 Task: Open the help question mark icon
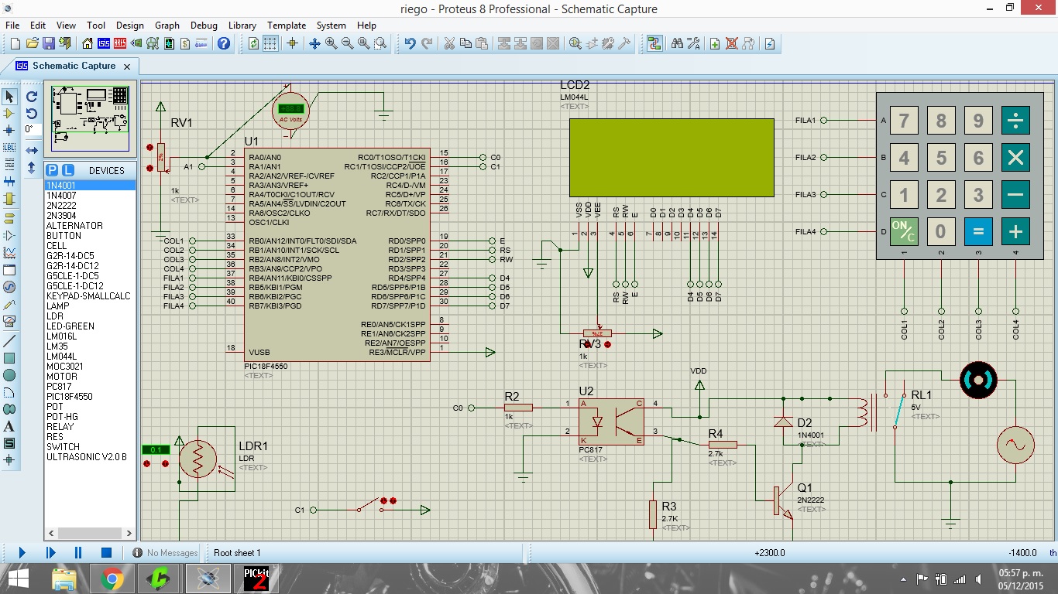[x=224, y=43]
